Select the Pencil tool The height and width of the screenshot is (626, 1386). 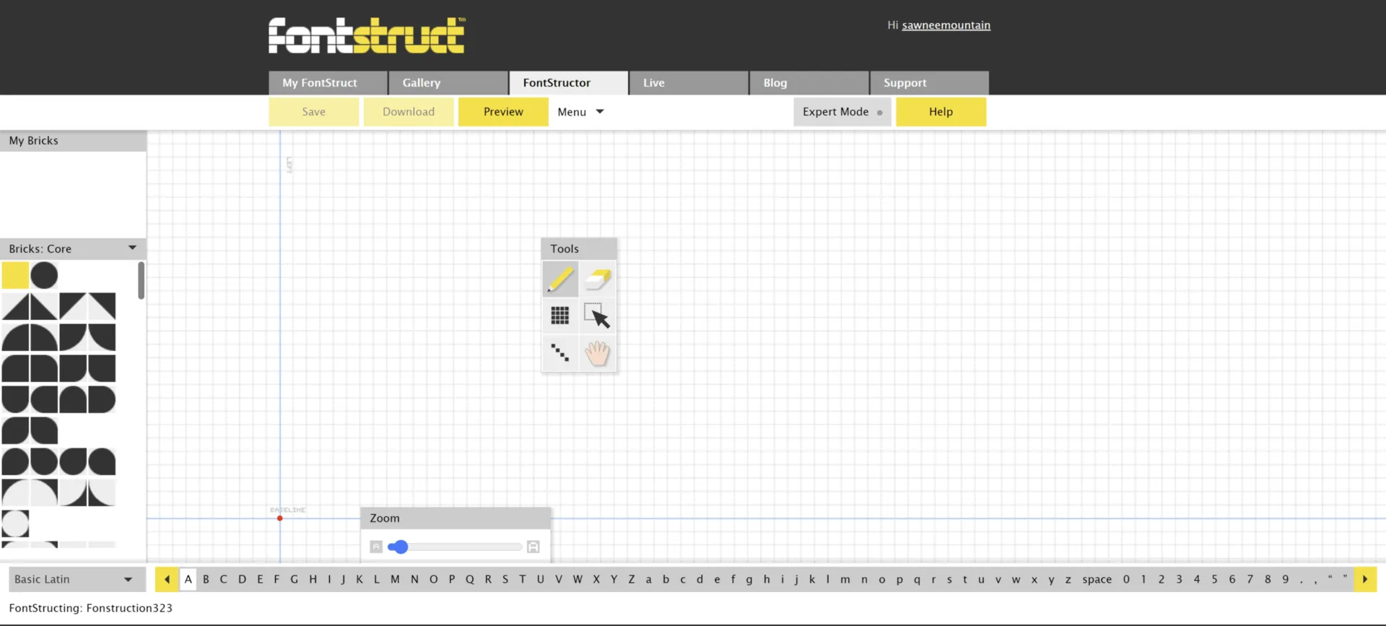tap(560, 279)
